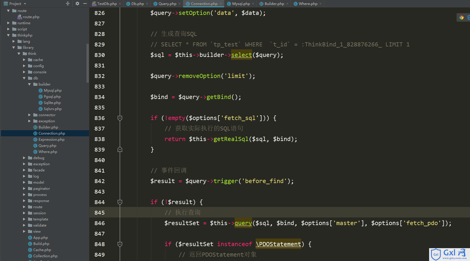Image resolution: width=470 pixels, height=261 pixels.
Task: Close the Db.php tab
Action: 147,4
